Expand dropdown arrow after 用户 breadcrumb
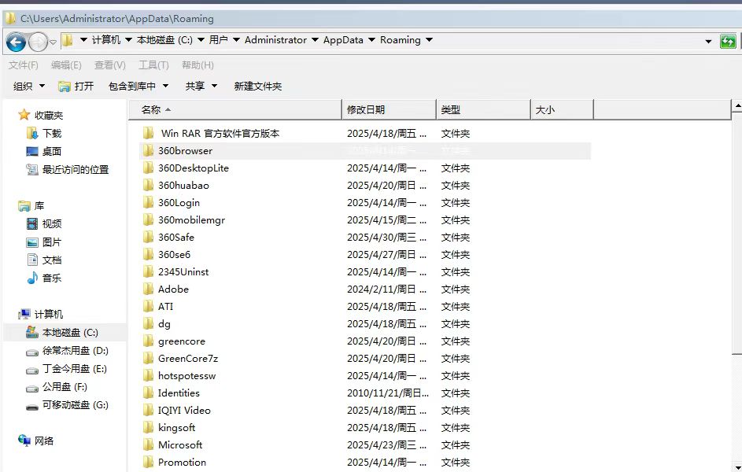Screen dimensions: 742x472 (x=236, y=40)
